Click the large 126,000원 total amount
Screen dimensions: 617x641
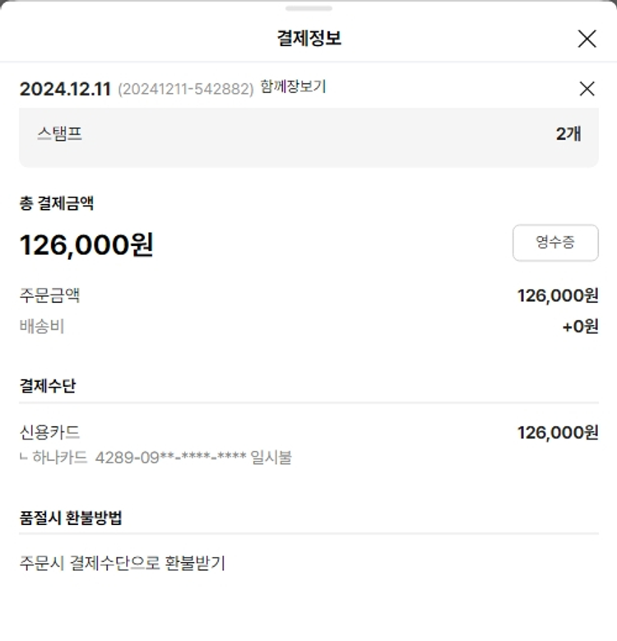(x=86, y=244)
